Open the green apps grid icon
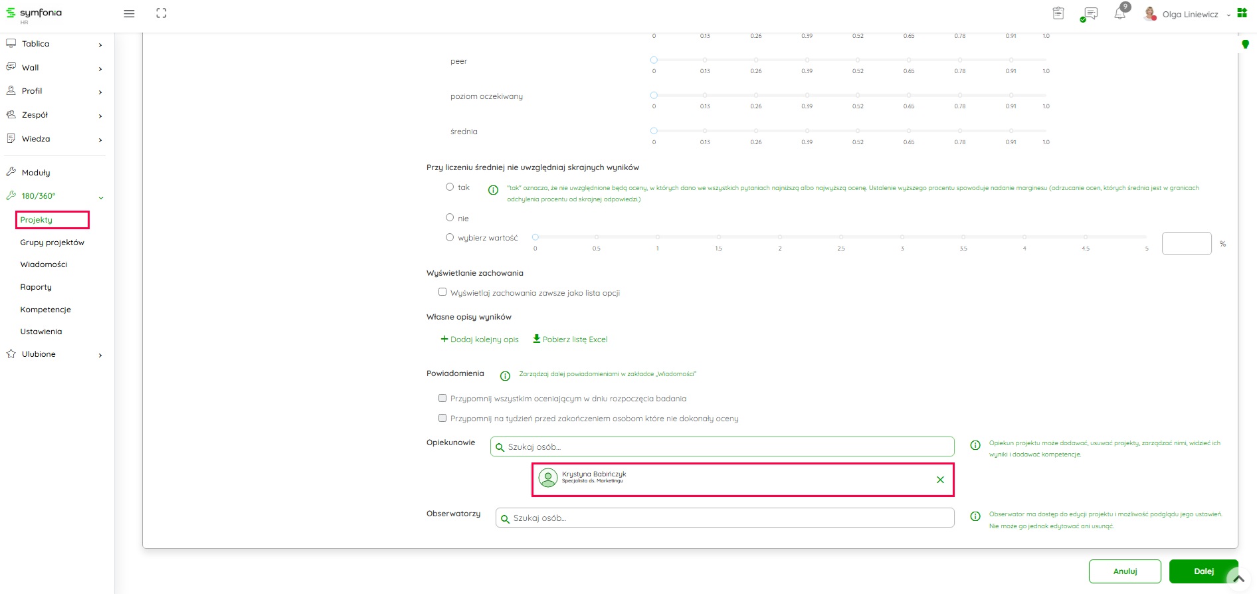 pyautogui.click(x=1242, y=13)
